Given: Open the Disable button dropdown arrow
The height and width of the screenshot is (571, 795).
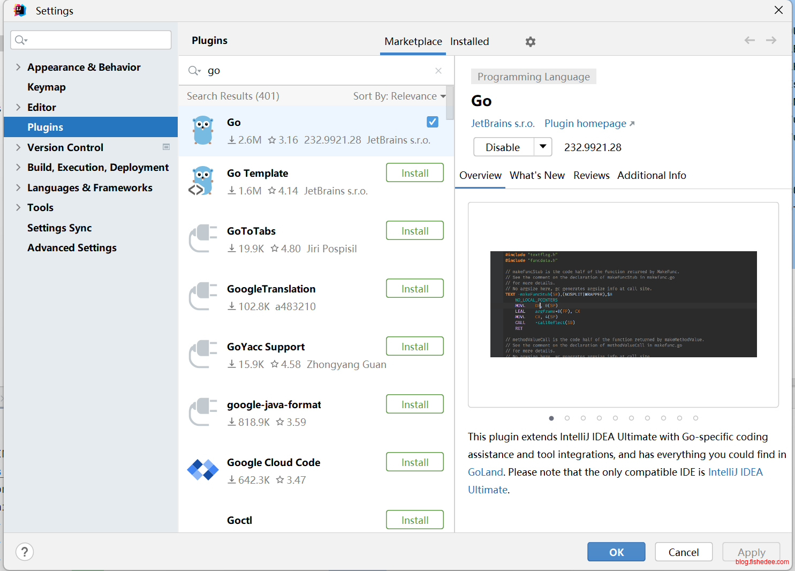Looking at the screenshot, I should (543, 147).
